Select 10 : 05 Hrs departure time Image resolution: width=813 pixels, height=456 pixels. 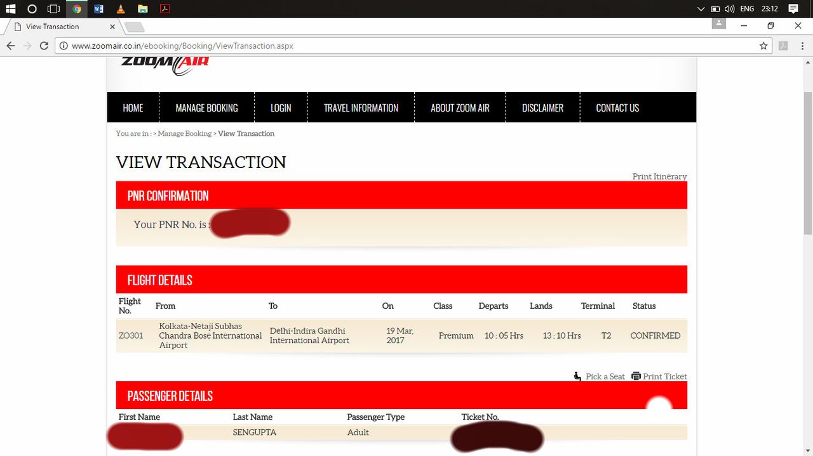pyautogui.click(x=504, y=335)
